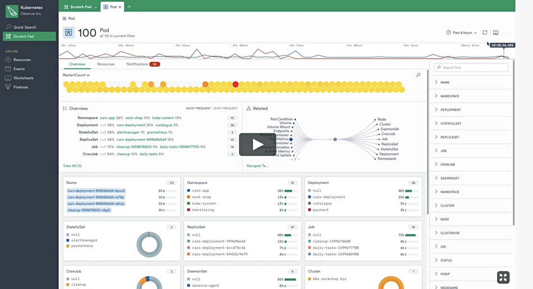Add a new tab with plus
Image resolution: width=533 pixels, height=289 pixels.
tap(129, 7)
